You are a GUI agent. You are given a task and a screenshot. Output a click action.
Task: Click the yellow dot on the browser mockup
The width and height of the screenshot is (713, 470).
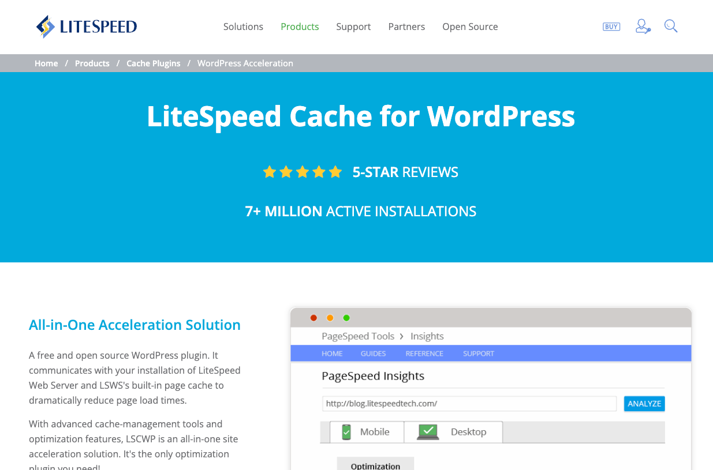pos(330,318)
